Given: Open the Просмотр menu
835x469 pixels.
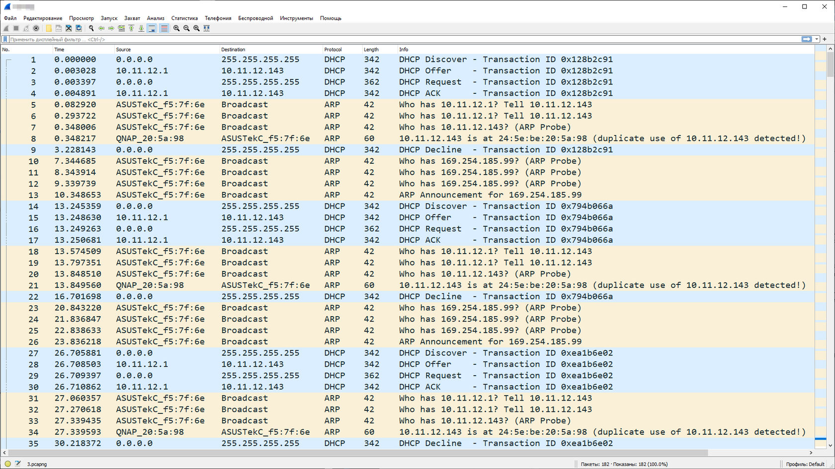Looking at the screenshot, I should [82, 18].
